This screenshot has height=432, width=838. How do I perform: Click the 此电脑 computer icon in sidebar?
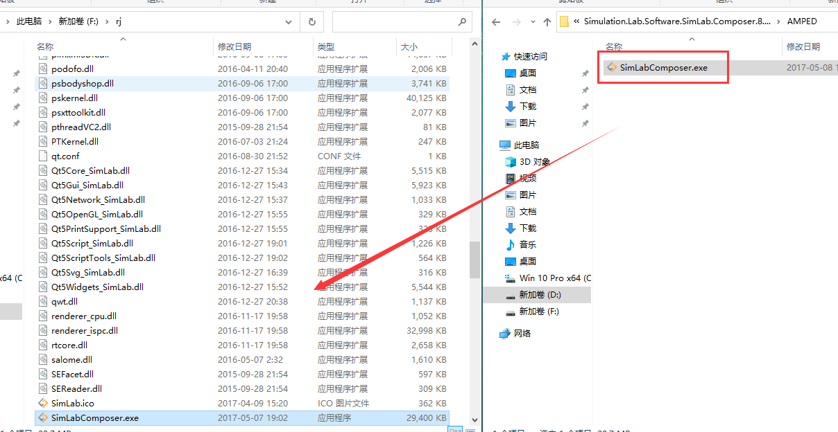coord(505,145)
